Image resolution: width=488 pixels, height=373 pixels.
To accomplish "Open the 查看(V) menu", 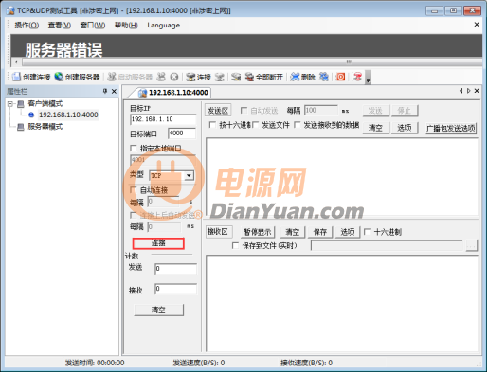I will (x=60, y=25).
